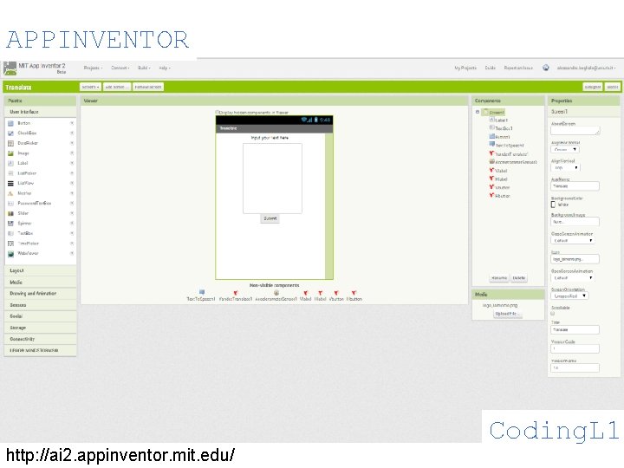
Task: Open the Guide link
Action: (x=490, y=68)
